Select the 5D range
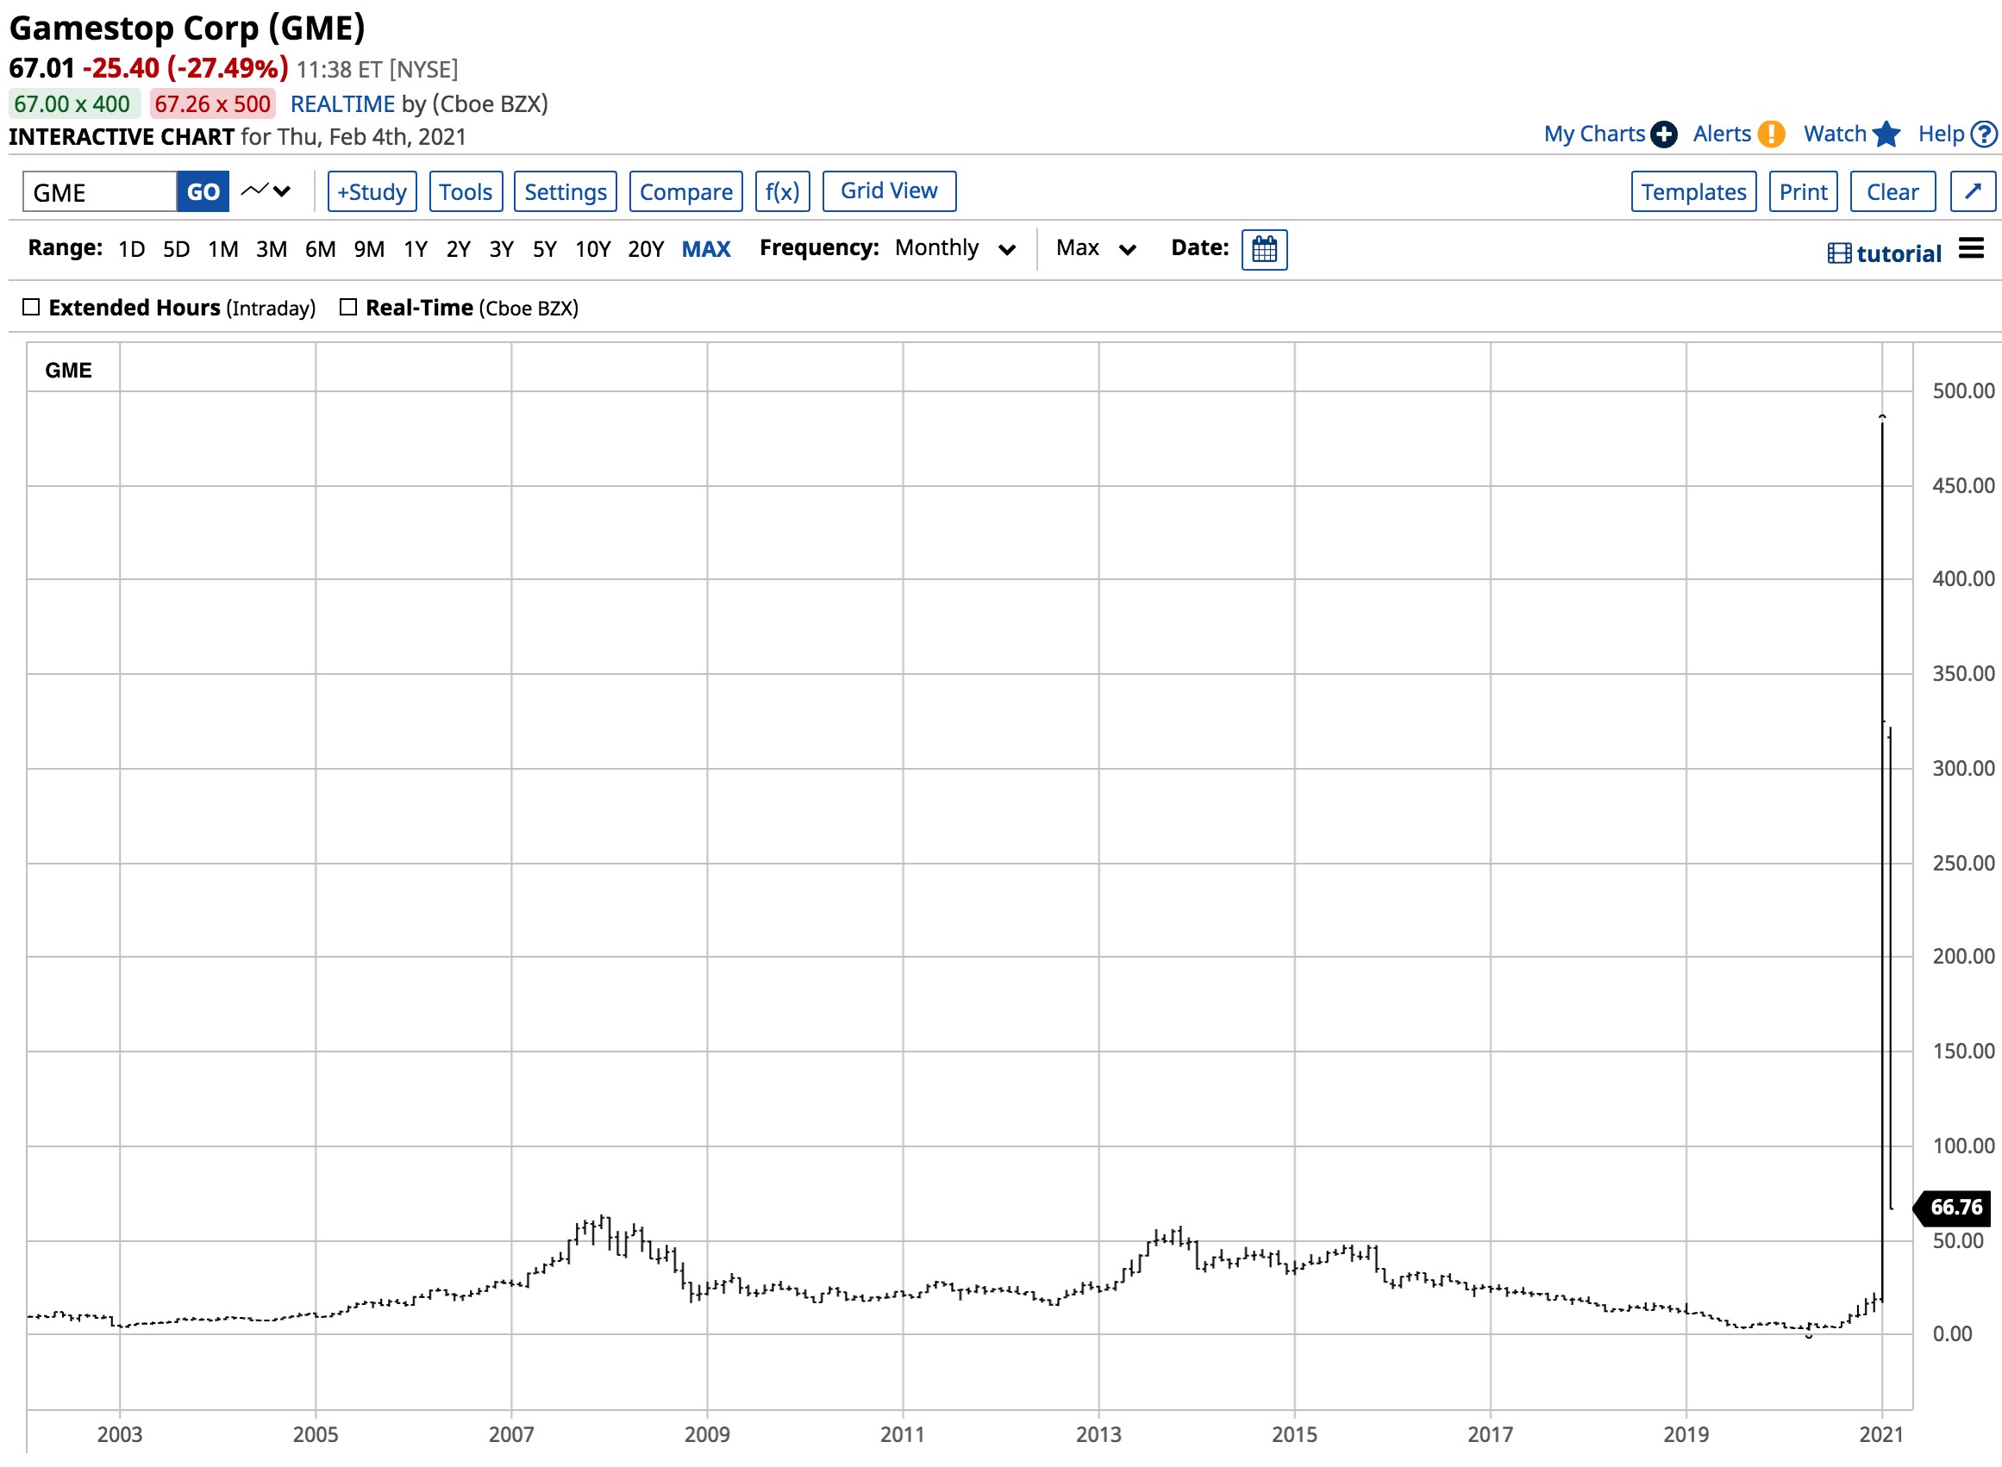 (176, 248)
